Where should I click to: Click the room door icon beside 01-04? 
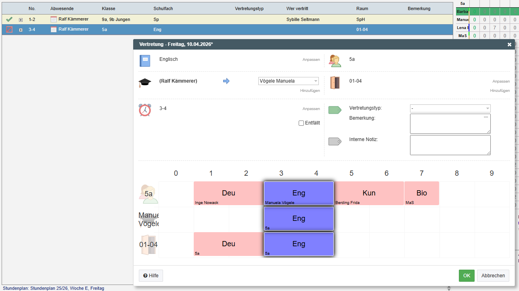335,83
